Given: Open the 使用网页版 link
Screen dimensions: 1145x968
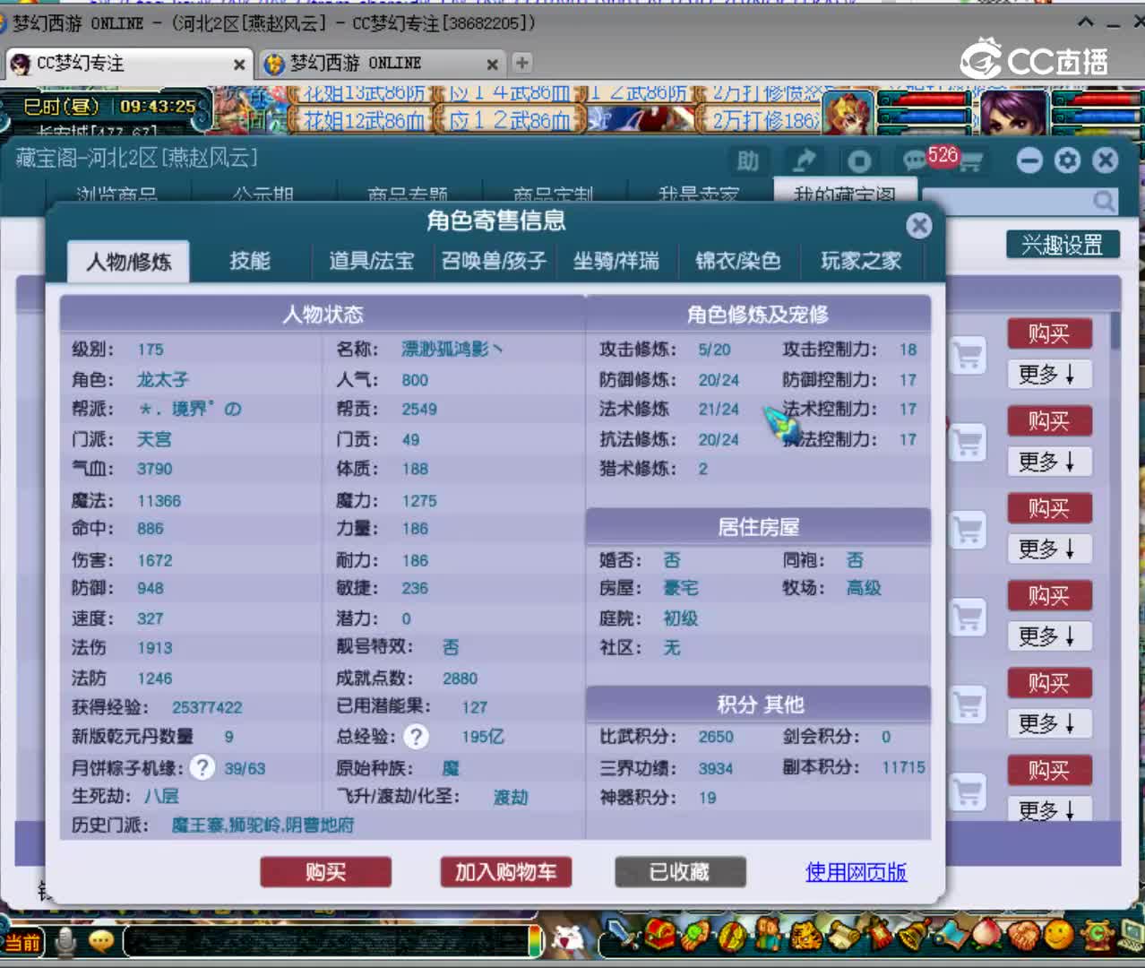Looking at the screenshot, I should coord(857,872).
